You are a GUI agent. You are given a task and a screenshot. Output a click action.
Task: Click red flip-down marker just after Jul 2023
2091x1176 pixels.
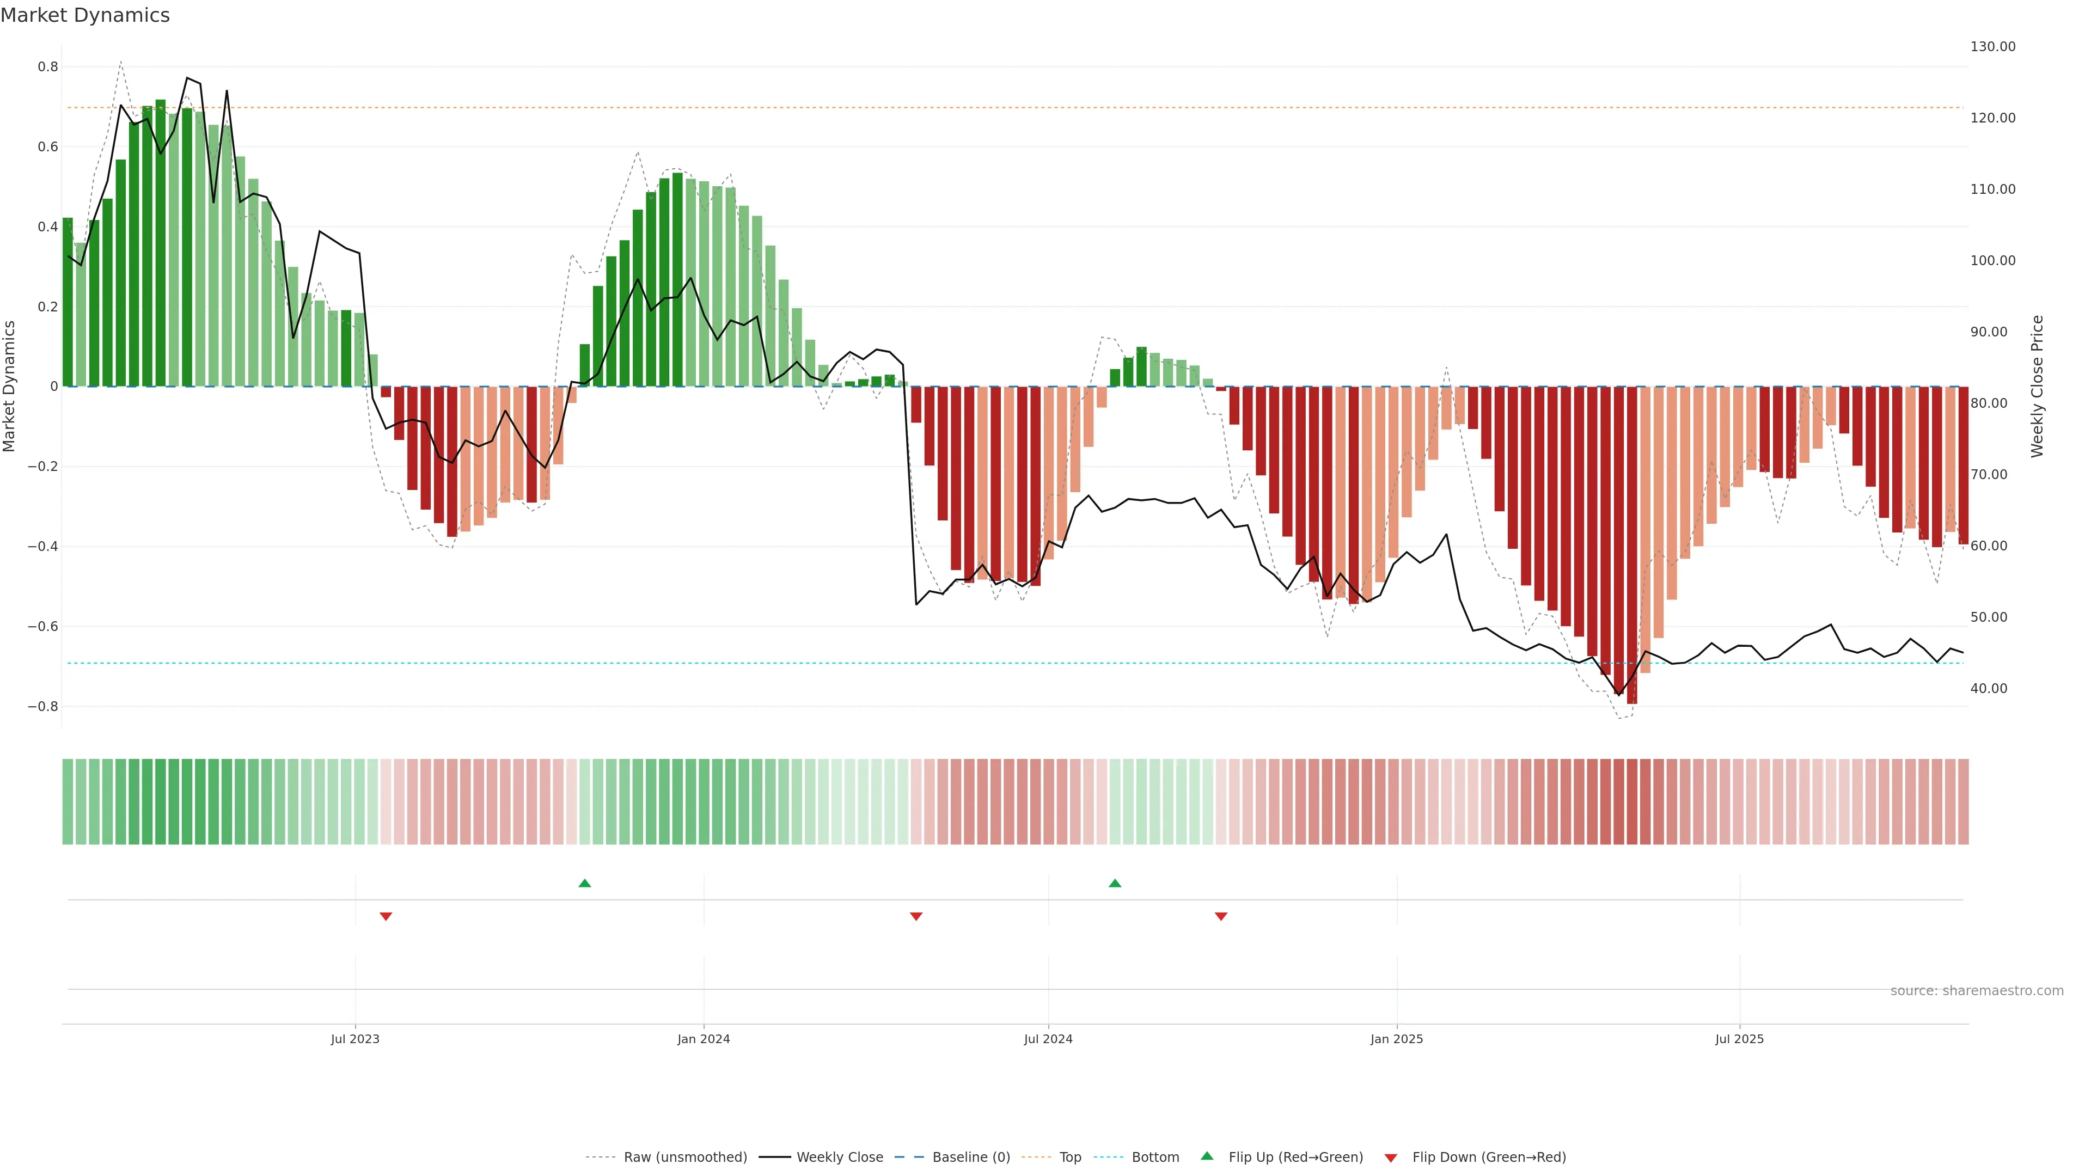click(386, 916)
